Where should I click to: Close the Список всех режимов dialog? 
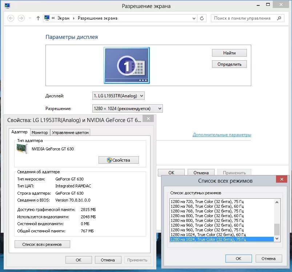tap(281, 179)
